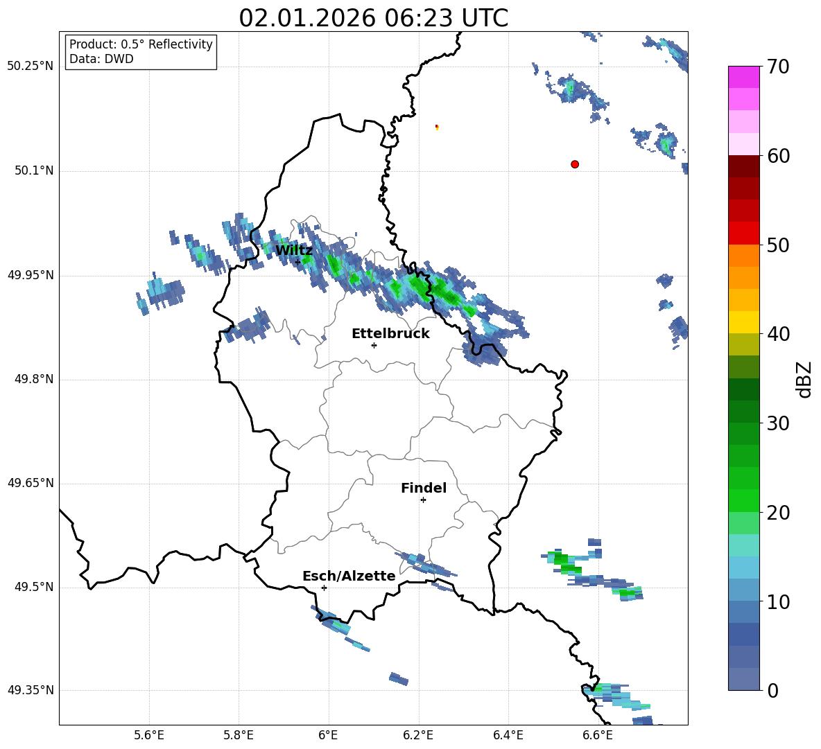The width and height of the screenshot is (821, 749).
Task: Click the 49.5°N latitude label
Action: tap(34, 587)
